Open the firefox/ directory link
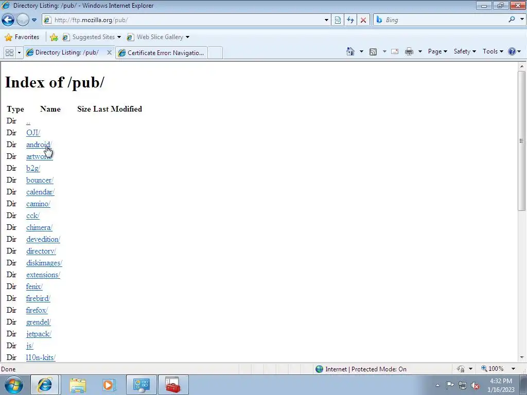The width and height of the screenshot is (527, 395). pos(37,310)
